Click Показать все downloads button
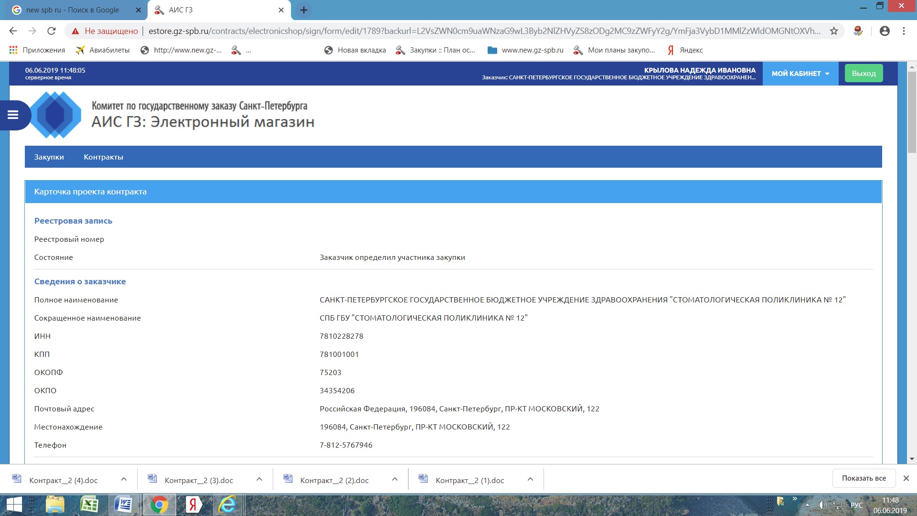Screen dimensions: 917x516 tap(864, 478)
